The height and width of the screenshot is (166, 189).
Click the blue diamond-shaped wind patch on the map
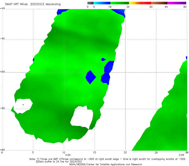pyautogui.click(x=91, y=77)
